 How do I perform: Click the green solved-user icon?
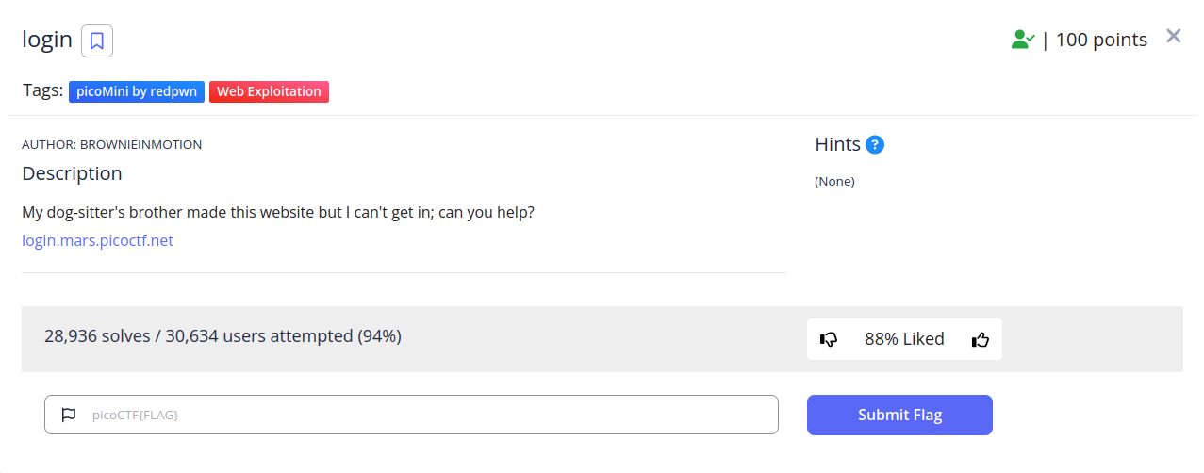pos(1022,40)
